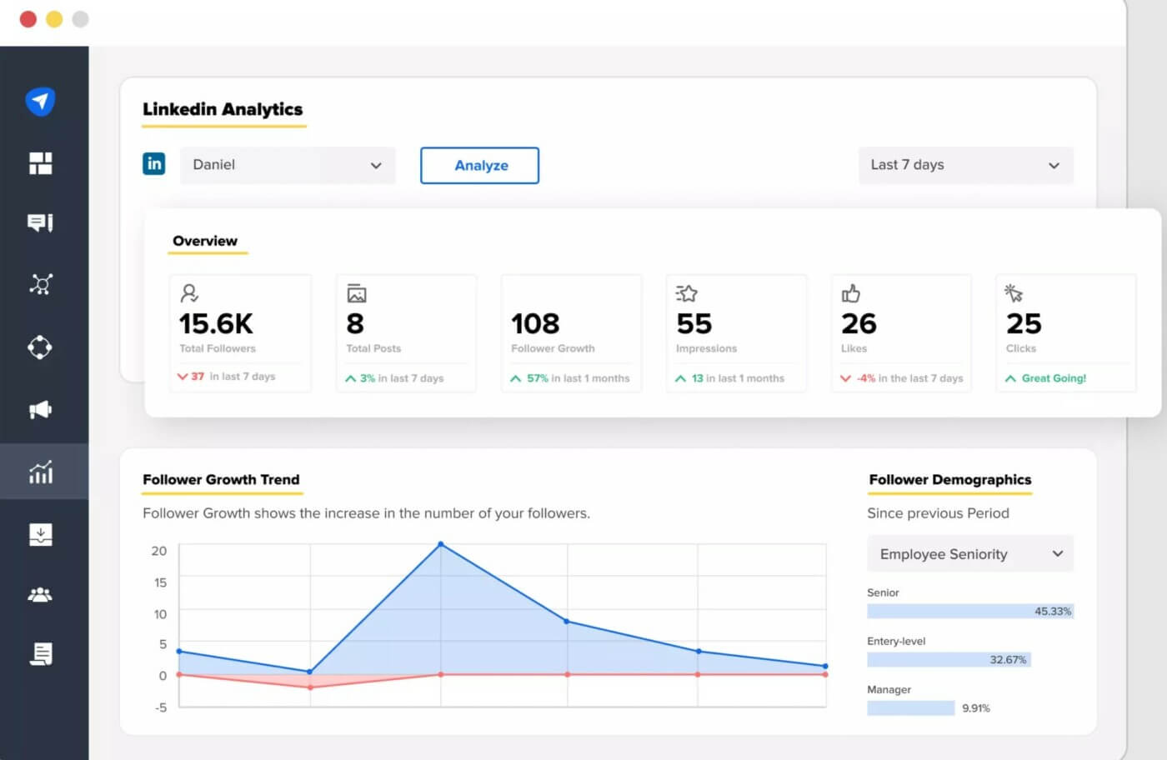
Task: Select the Follower Growth Trend section heading
Action: [221, 480]
